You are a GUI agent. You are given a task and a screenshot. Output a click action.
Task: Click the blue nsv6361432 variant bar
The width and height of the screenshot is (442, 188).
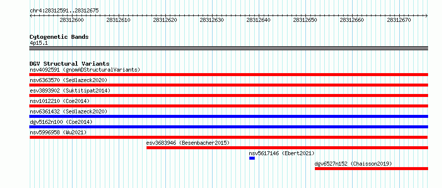point(228,116)
